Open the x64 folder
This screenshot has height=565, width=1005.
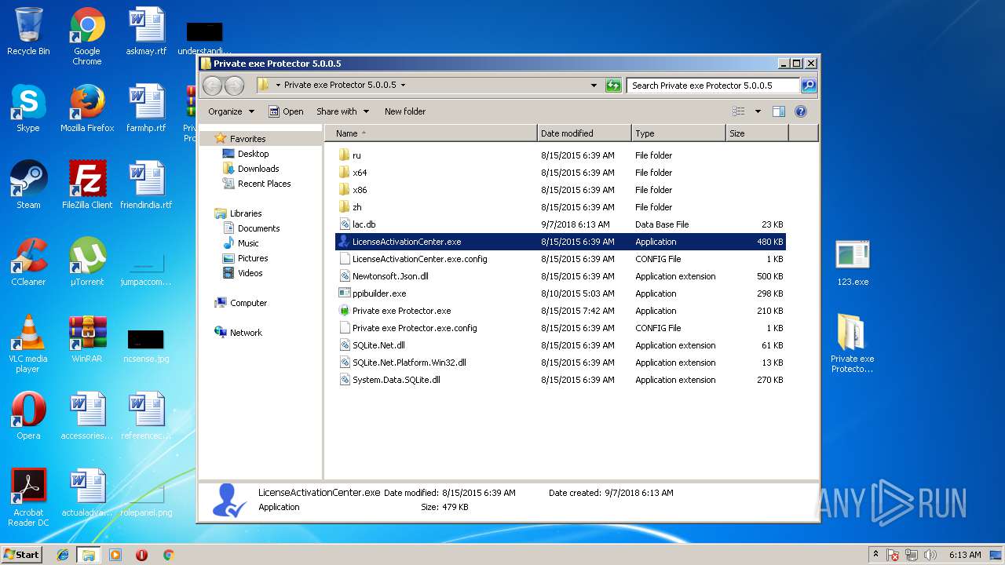coord(561,173)
